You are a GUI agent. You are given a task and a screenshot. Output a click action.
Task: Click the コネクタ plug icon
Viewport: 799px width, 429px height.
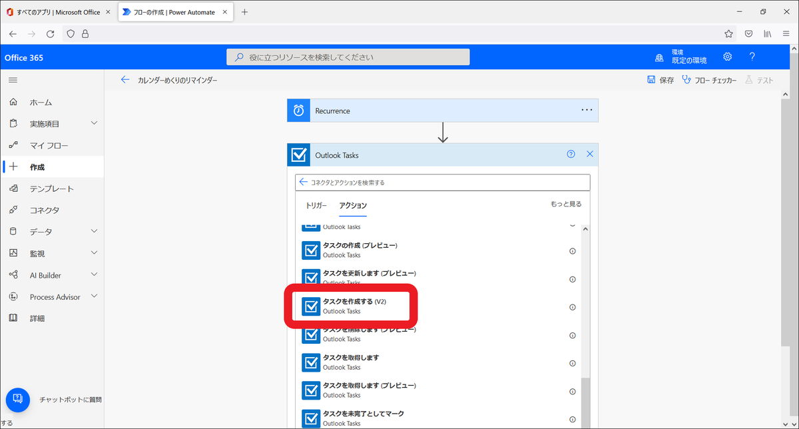click(13, 210)
